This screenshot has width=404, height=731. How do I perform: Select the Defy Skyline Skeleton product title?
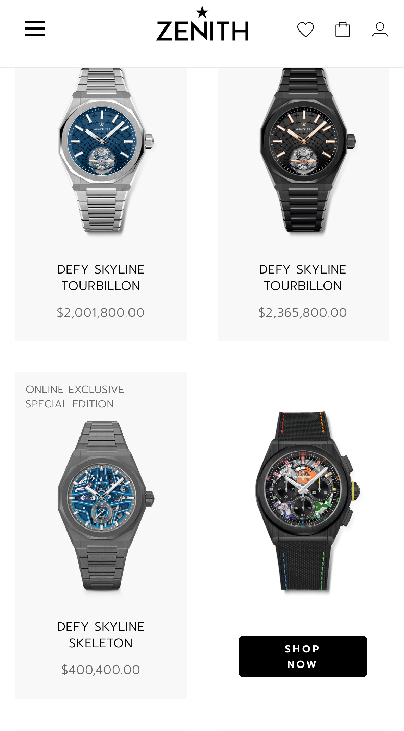pyautogui.click(x=101, y=635)
